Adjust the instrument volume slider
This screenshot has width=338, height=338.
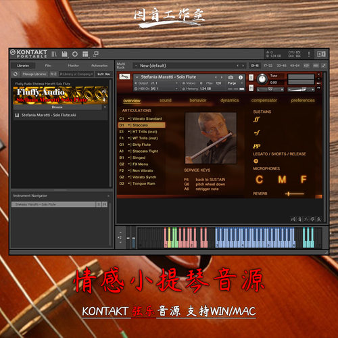tap(301, 90)
